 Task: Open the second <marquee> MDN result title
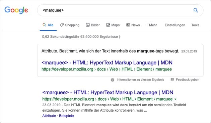pos(108,92)
